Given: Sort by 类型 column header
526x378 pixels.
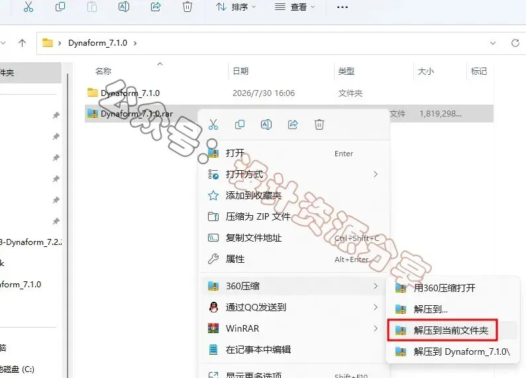Looking at the screenshot, I should click(346, 71).
